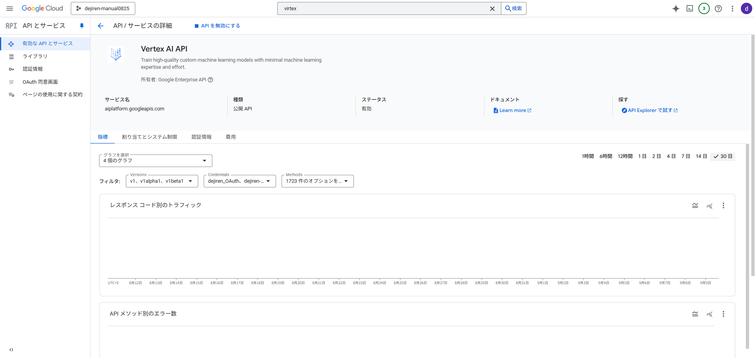The height and width of the screenshot is (358, 755).
Task: Open the help question mark icon
Action: click(718, 8)
